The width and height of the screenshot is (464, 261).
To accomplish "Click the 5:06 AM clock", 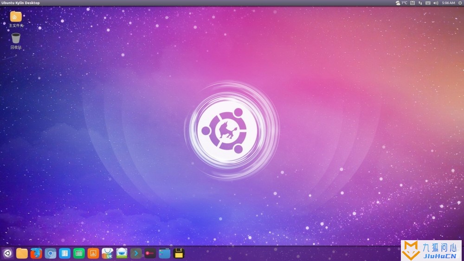I will pos(448,3).
